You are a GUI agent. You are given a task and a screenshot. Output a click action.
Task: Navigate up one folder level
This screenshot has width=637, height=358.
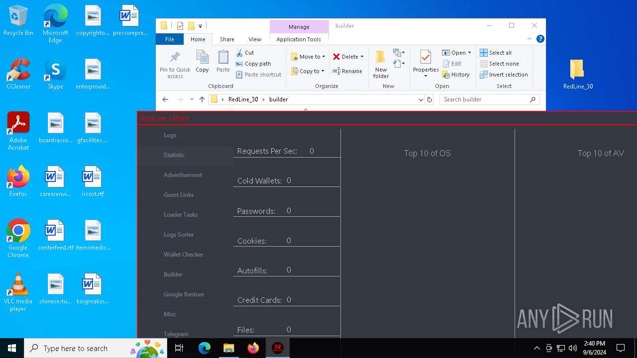click(202, 99)
